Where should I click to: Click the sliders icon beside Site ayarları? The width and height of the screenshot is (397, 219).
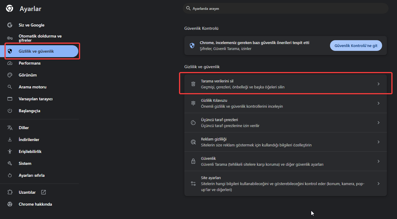[x=193, y=184]
